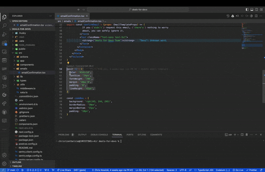Toggle panel visibility layout button
This screenshot has height=172, width=265.
[x=252, y=10]
